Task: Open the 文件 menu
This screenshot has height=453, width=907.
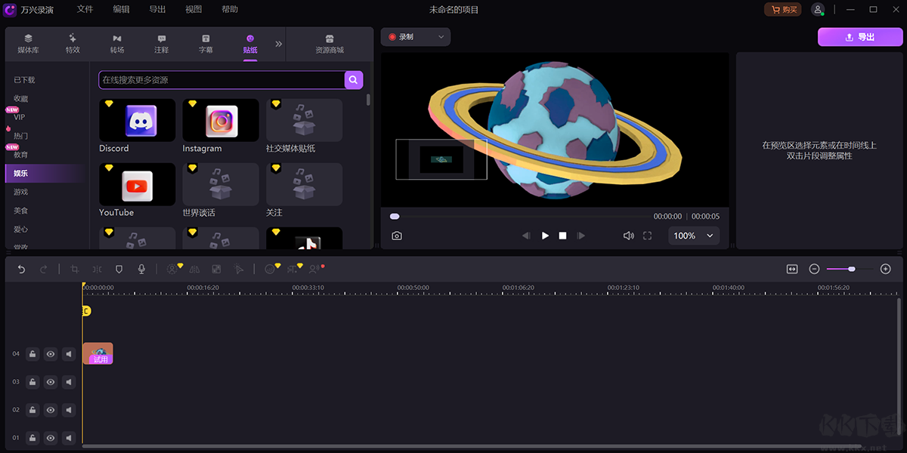Action: 85,10
